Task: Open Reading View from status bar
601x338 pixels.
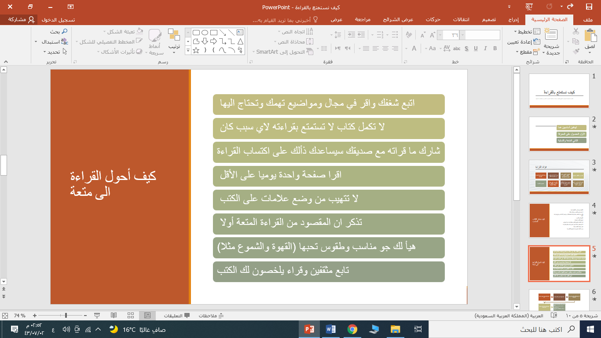Action: point(114,316)
